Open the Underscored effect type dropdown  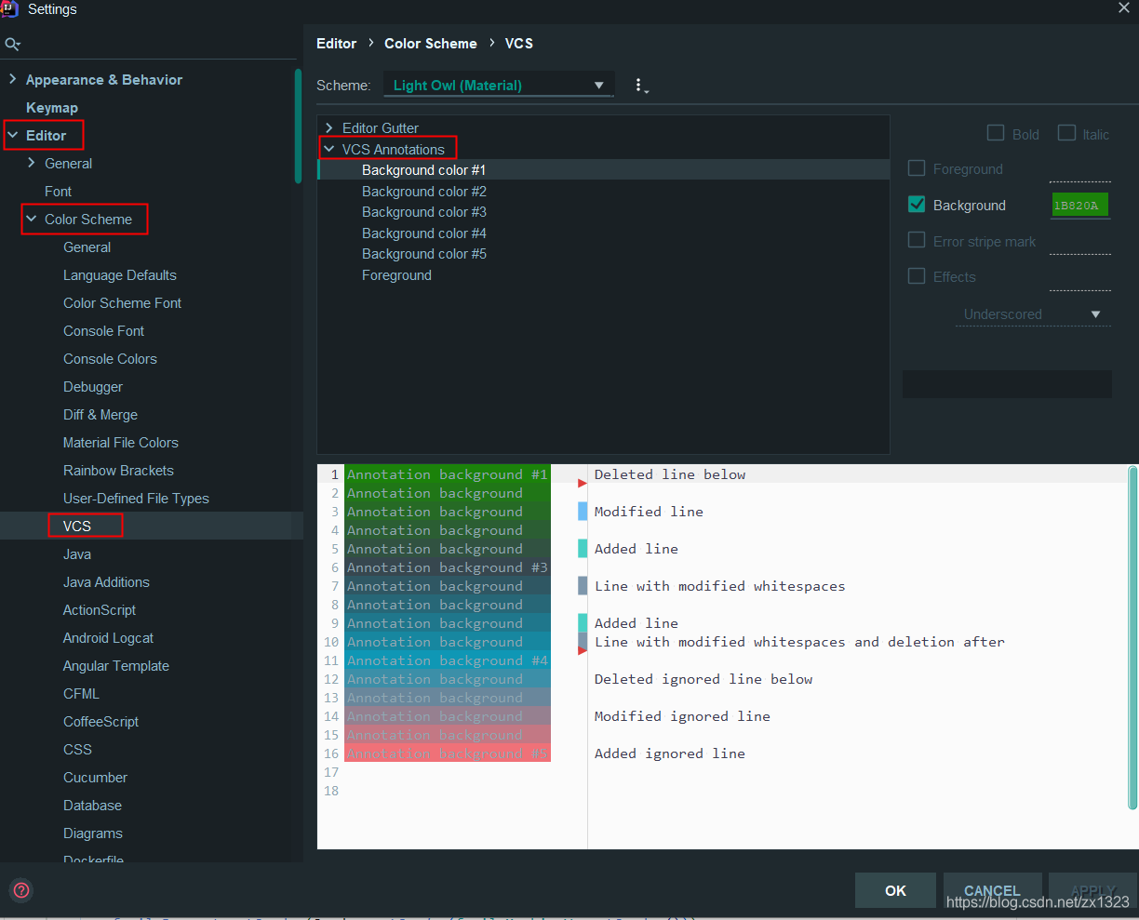pyautogui.click(x=1033, y=314)
